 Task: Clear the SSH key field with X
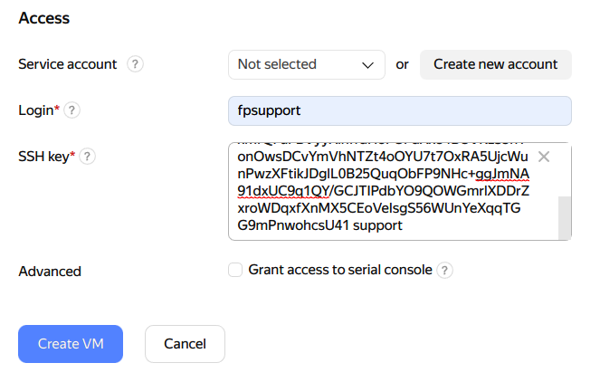point(544,157)
